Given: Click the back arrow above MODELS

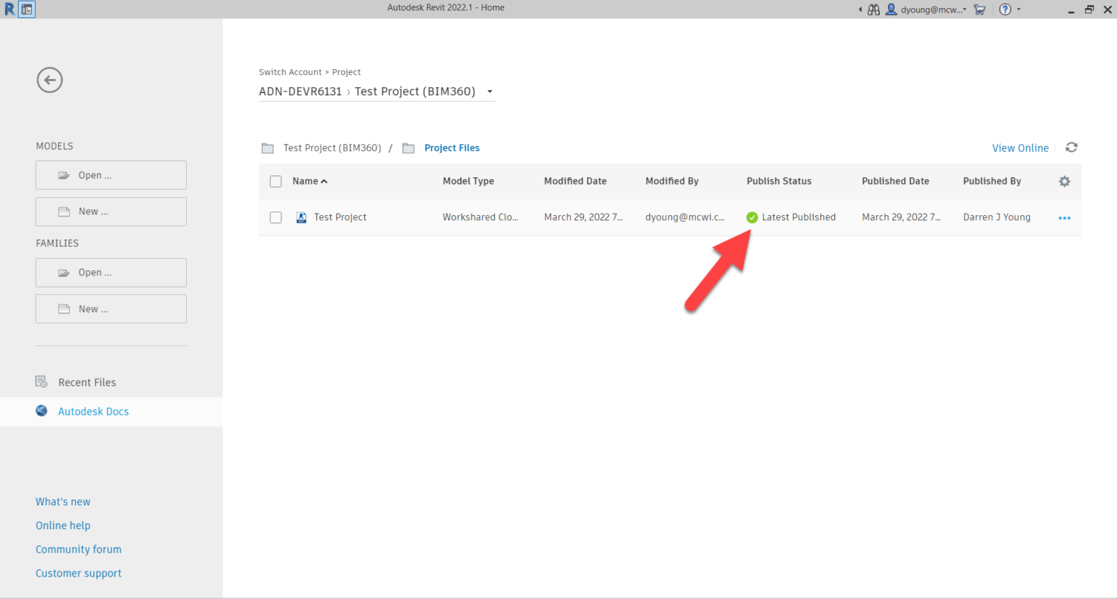Looking at the screenshot, I should coord(49,80).
